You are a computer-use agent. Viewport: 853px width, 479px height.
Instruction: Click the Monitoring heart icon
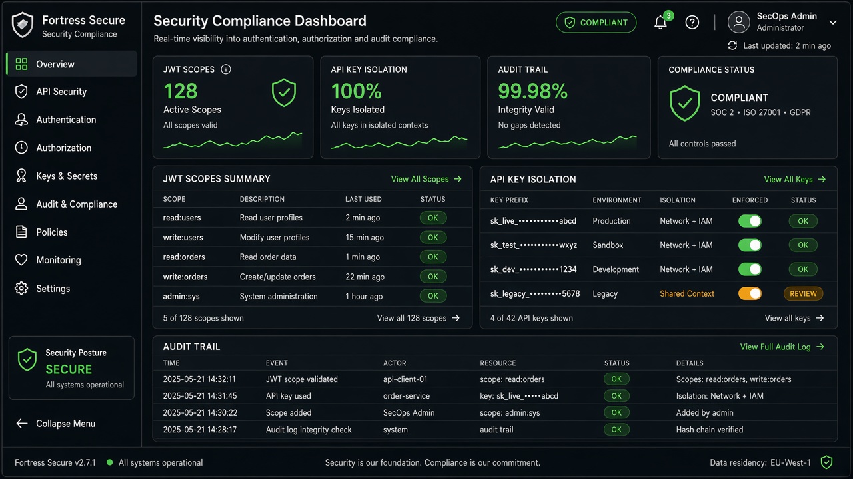pyautogui.click(x=21, y=260)
